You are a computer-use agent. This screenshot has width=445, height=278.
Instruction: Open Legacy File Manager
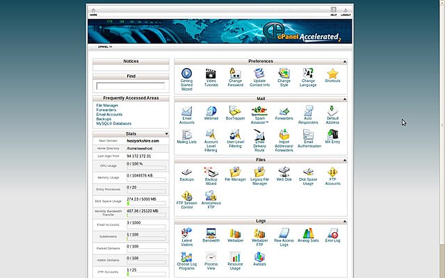click(259, 176)
